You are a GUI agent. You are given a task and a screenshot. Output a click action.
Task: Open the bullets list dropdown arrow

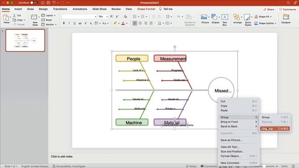(x=138, y=17)
